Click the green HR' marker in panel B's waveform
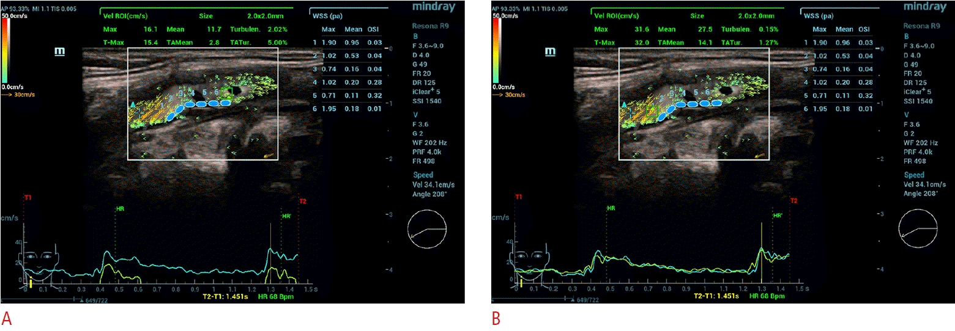This screenshot has height=331, width=955. coord(778,216)
